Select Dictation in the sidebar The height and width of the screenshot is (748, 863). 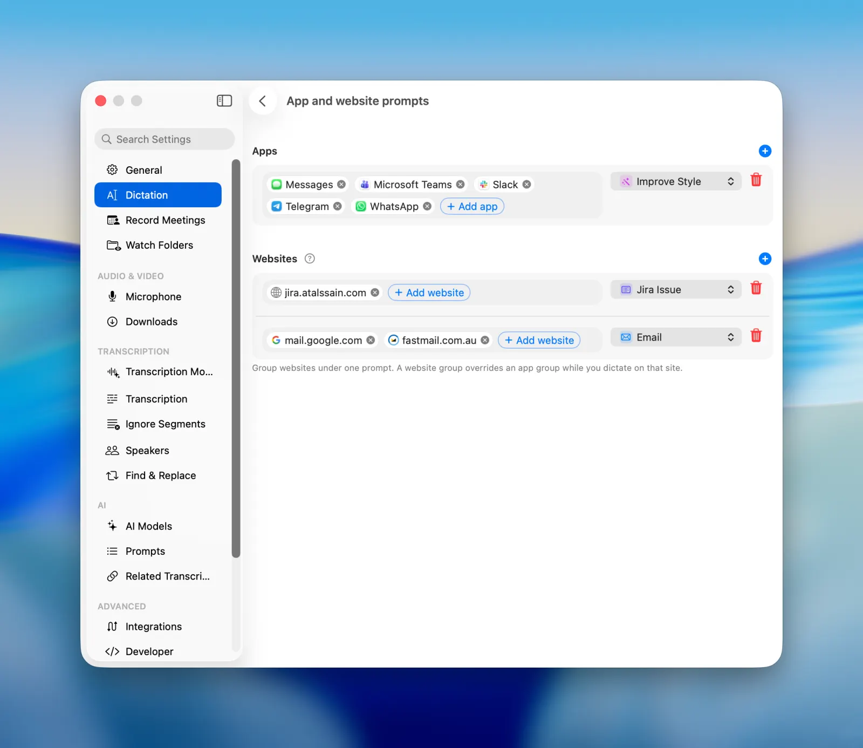coord(158,195)
